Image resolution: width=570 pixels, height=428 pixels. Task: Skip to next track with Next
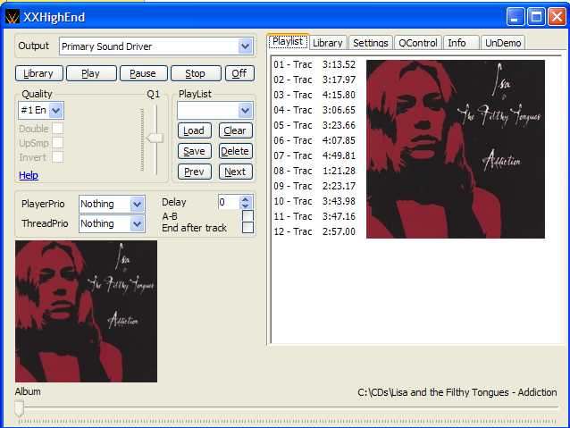235,172
